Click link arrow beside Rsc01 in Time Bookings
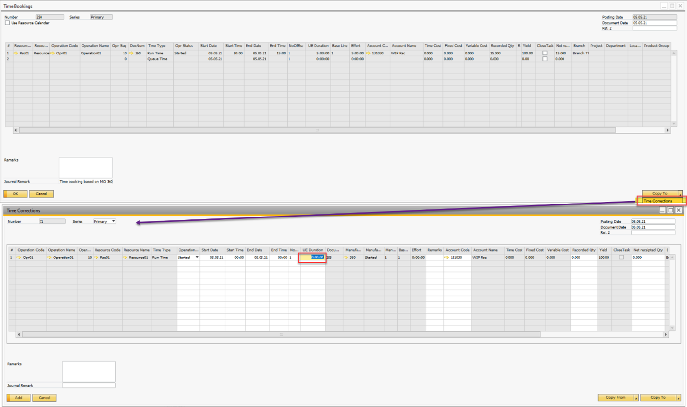 [16, 53]
